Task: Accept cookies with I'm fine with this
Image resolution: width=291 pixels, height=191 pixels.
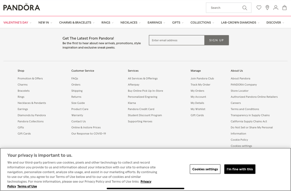Action: [240, 169]
